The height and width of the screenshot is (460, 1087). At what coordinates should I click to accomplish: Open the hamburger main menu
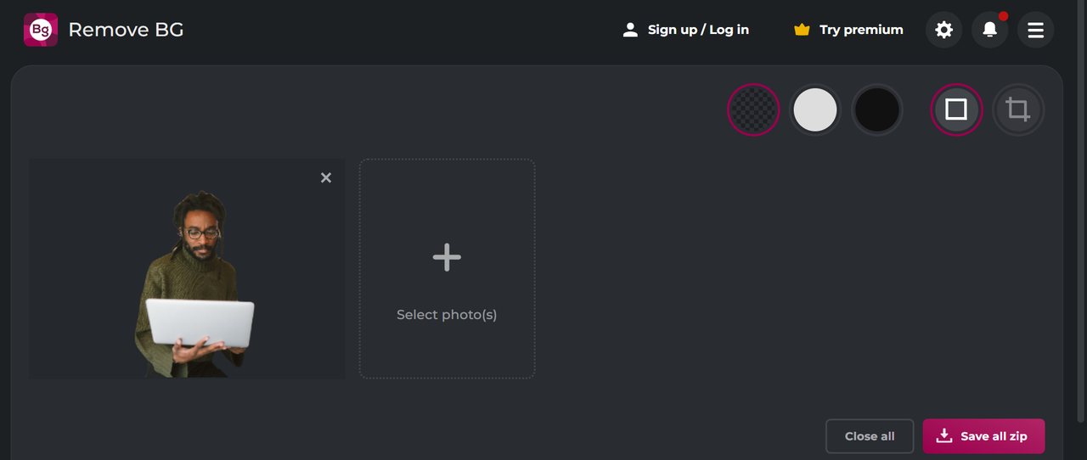[1035, 30]
